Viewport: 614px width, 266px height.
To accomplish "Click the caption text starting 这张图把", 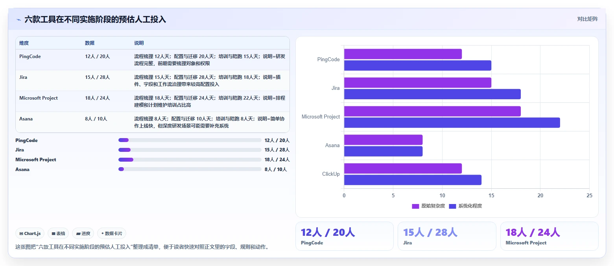I will pyautogui.click(x=142, y=247).
